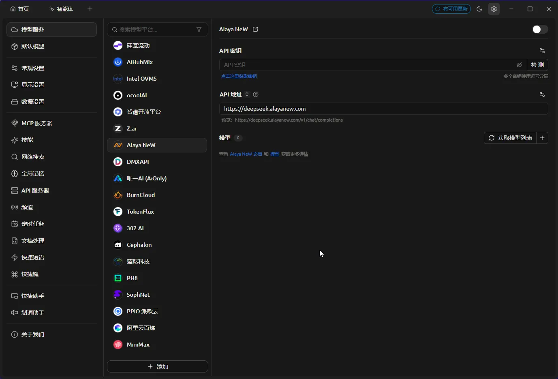Expand the API 地址 type selector chevrons

tap(247, 94)
